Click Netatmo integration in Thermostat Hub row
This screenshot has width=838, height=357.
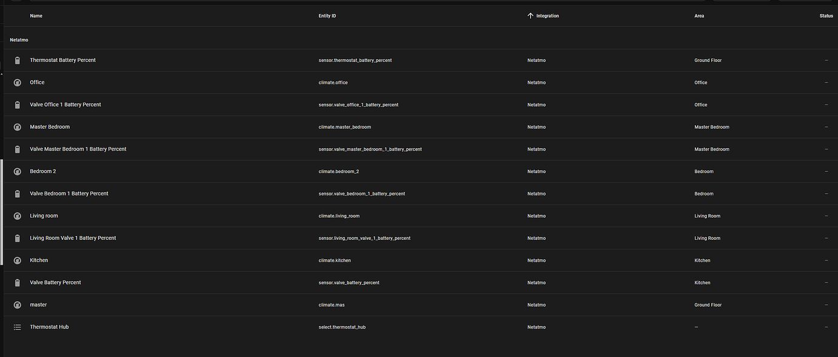pyautogui.click(x=536, y=327)
